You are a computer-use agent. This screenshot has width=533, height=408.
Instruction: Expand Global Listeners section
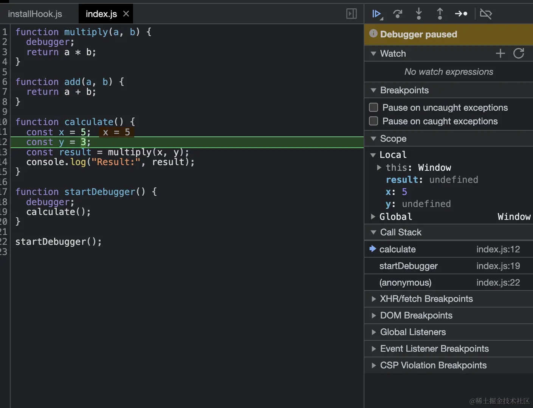tap(373, 332)
